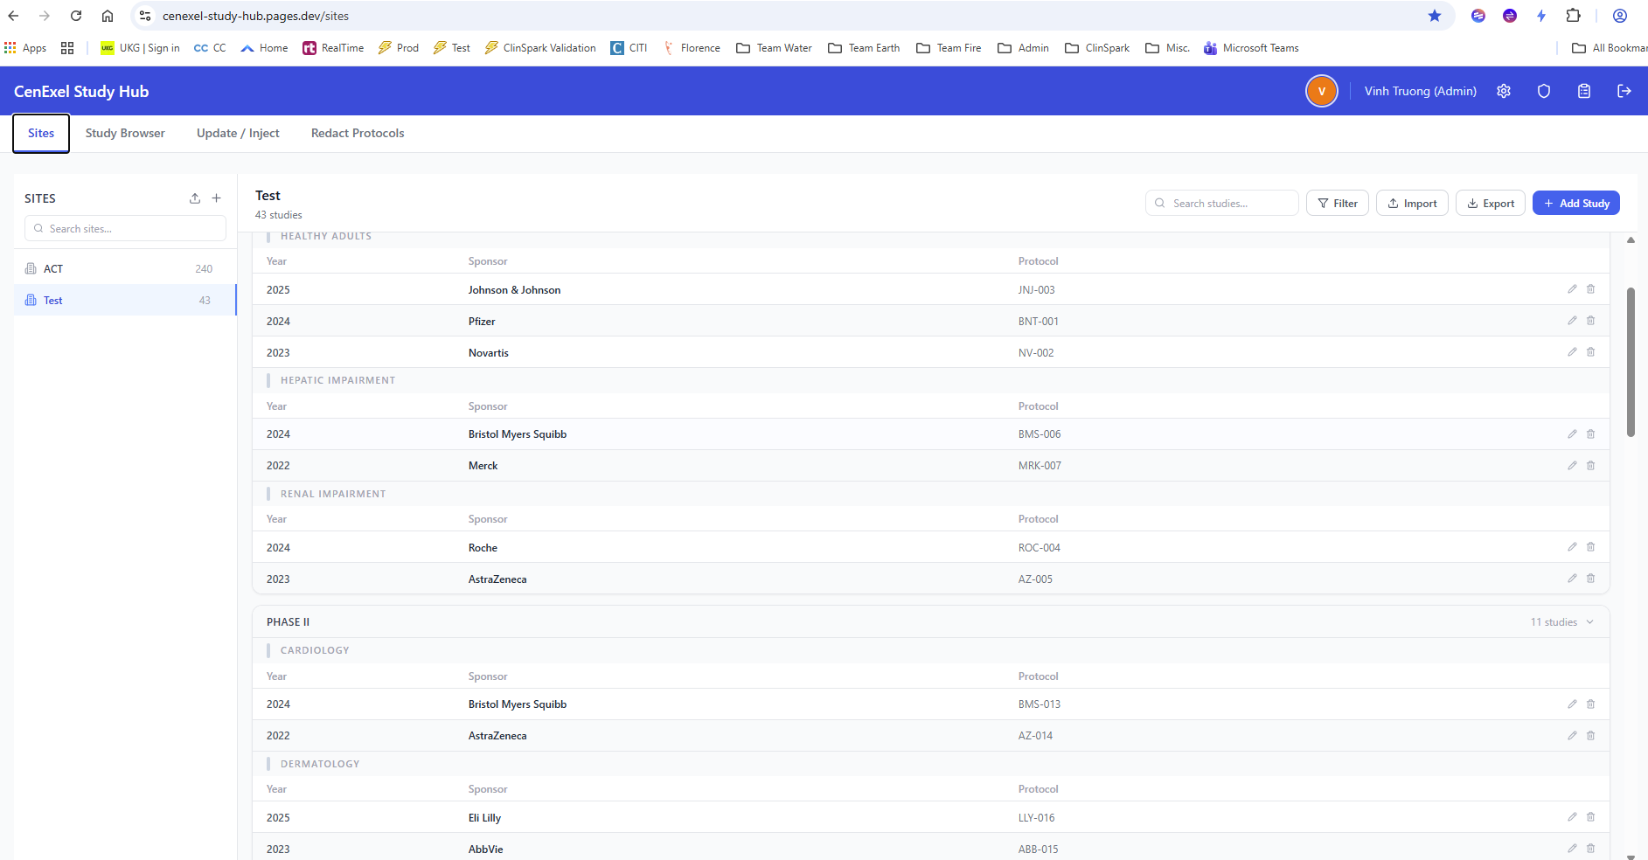1648x860 pixels.
Task: Open the browser extensions puzzle icon
Action: [1573, 16]
